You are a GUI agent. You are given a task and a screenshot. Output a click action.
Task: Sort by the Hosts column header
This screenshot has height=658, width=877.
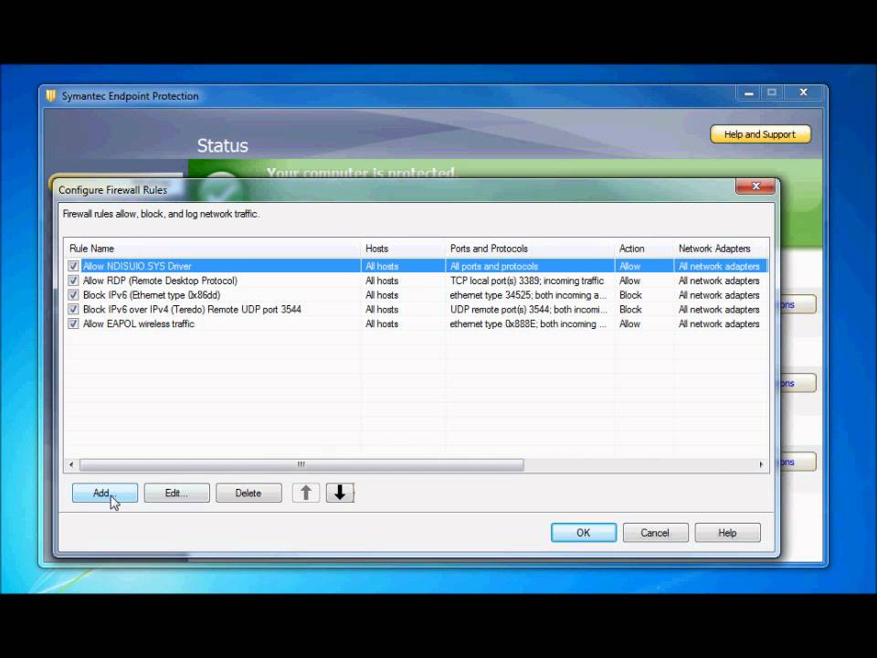pyautogui.click(x=403, y=249)
